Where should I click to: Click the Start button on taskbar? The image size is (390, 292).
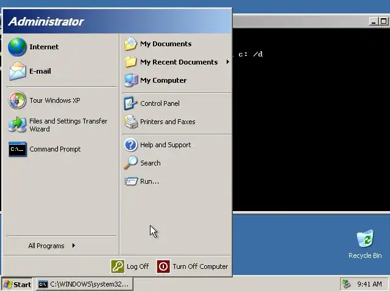(x=17, y=284)
